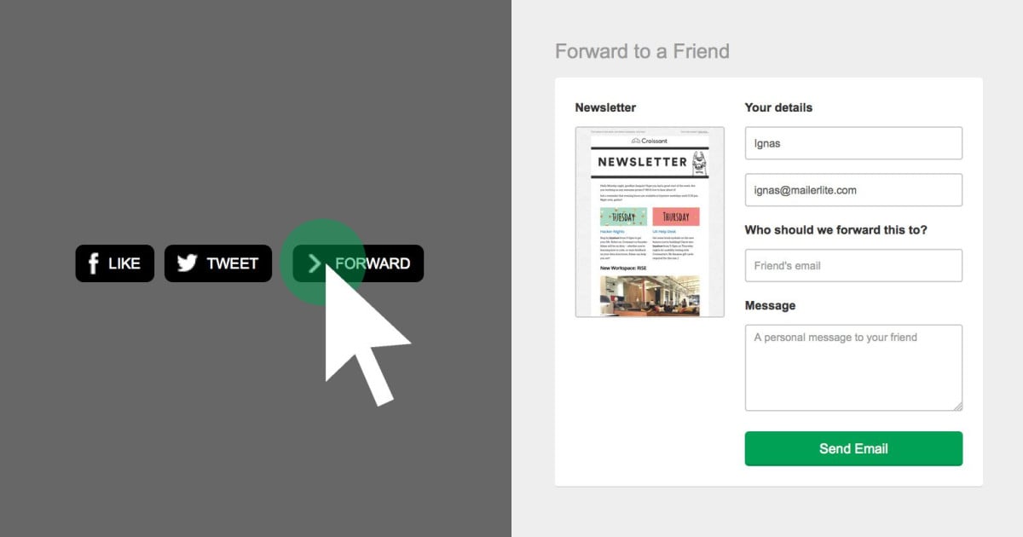
Task: Focus the name field containing Ignas
Action: coord(853,143)
